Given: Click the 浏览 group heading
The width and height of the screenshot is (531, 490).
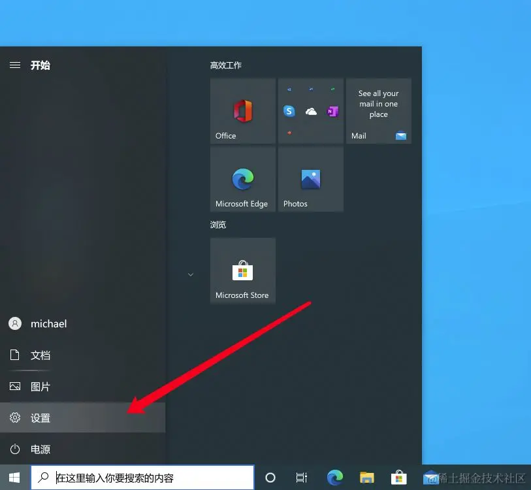Looking at the screenshot, I should (217, 224).
